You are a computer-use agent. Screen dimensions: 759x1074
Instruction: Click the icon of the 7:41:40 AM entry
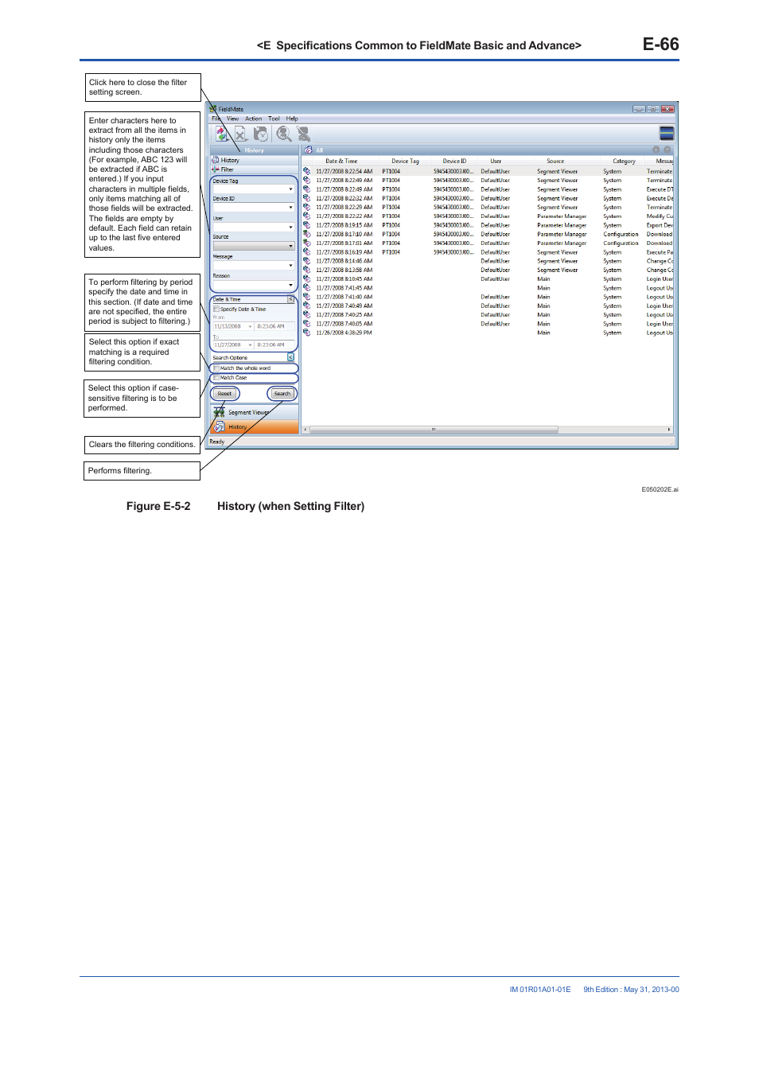click(x=306, y=297)
